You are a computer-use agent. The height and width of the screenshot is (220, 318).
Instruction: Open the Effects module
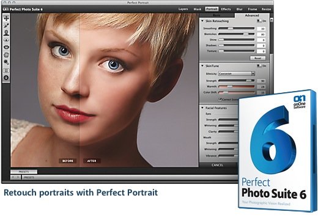pyautogui.click(x=226, y=9)
